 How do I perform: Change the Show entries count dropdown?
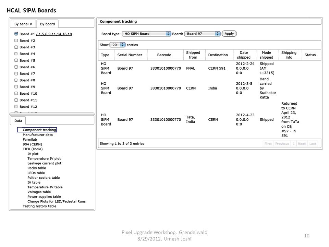pyautogui.click(x=118, y=45)
